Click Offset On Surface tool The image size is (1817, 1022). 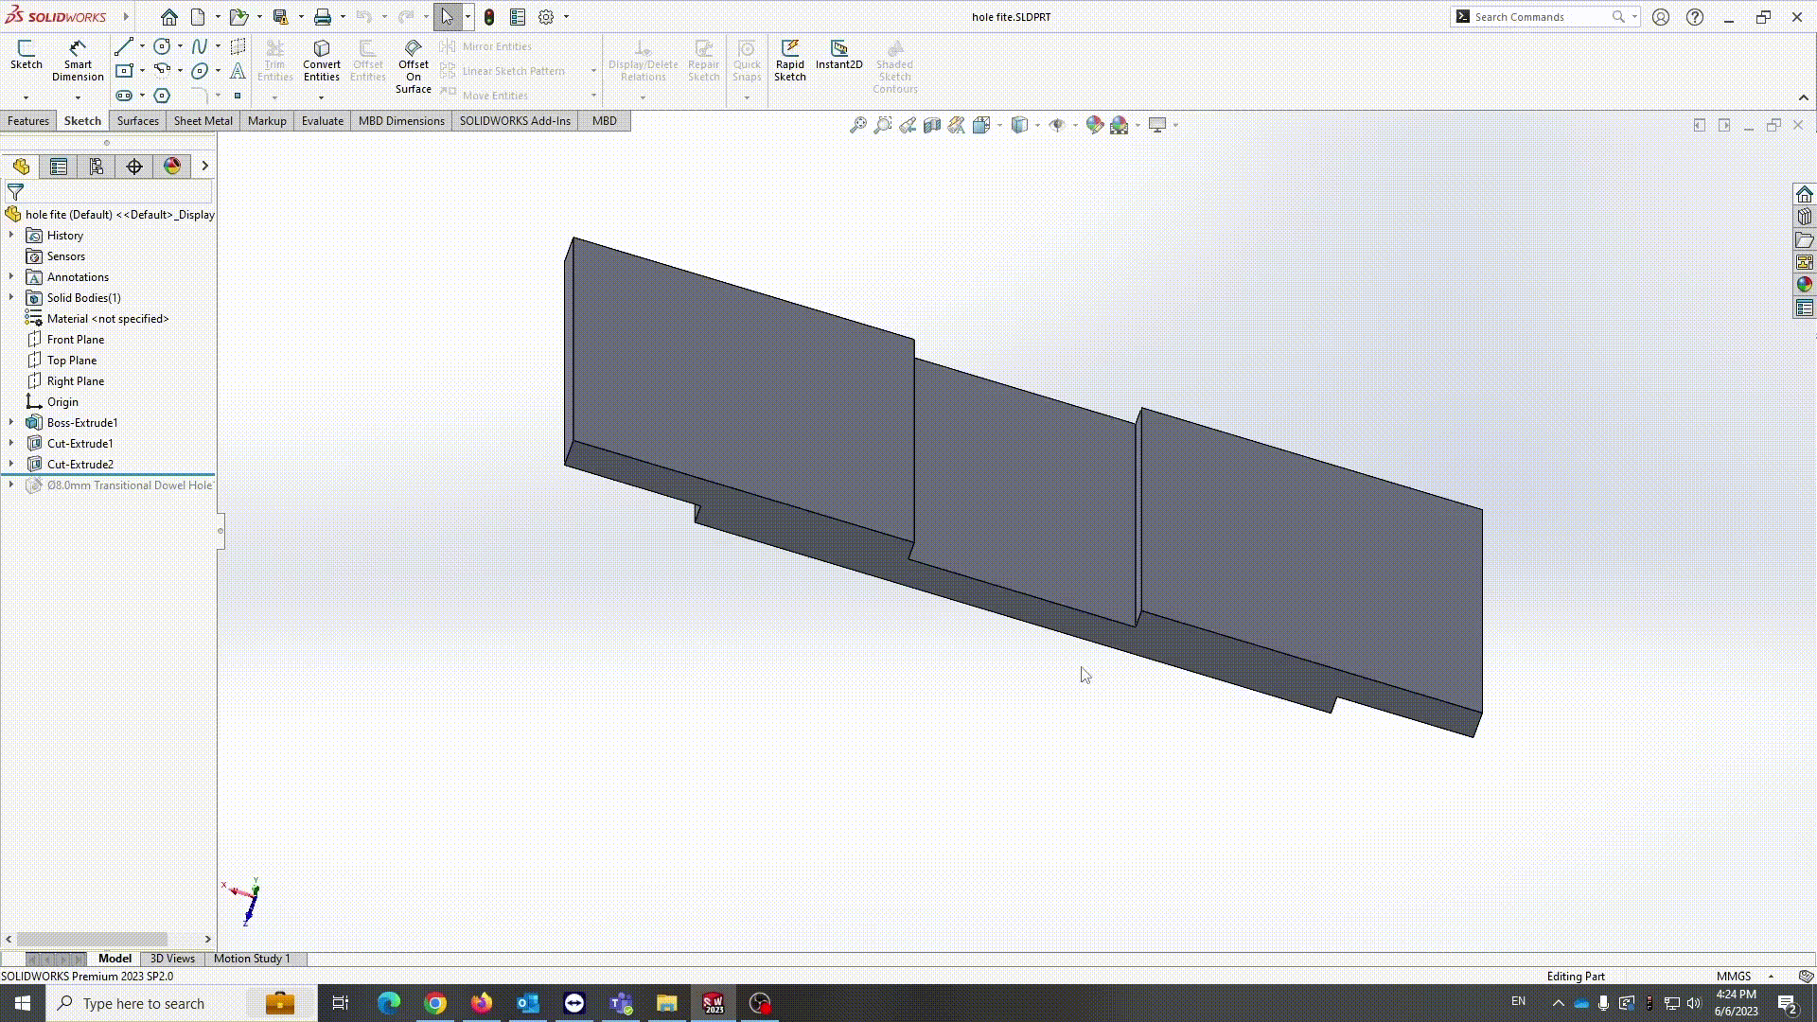pos(414,66)
